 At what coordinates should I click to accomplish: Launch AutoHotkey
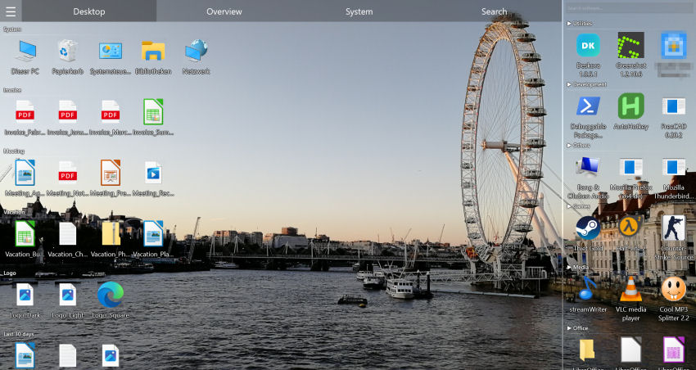[630, 112]
